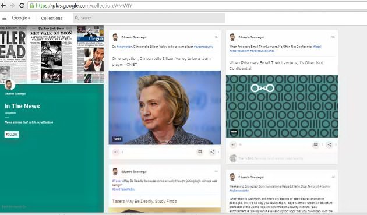Open Eduardo Suastegui name on Clinton encryption post
This screenshot has height=215, width=367.
134,37
